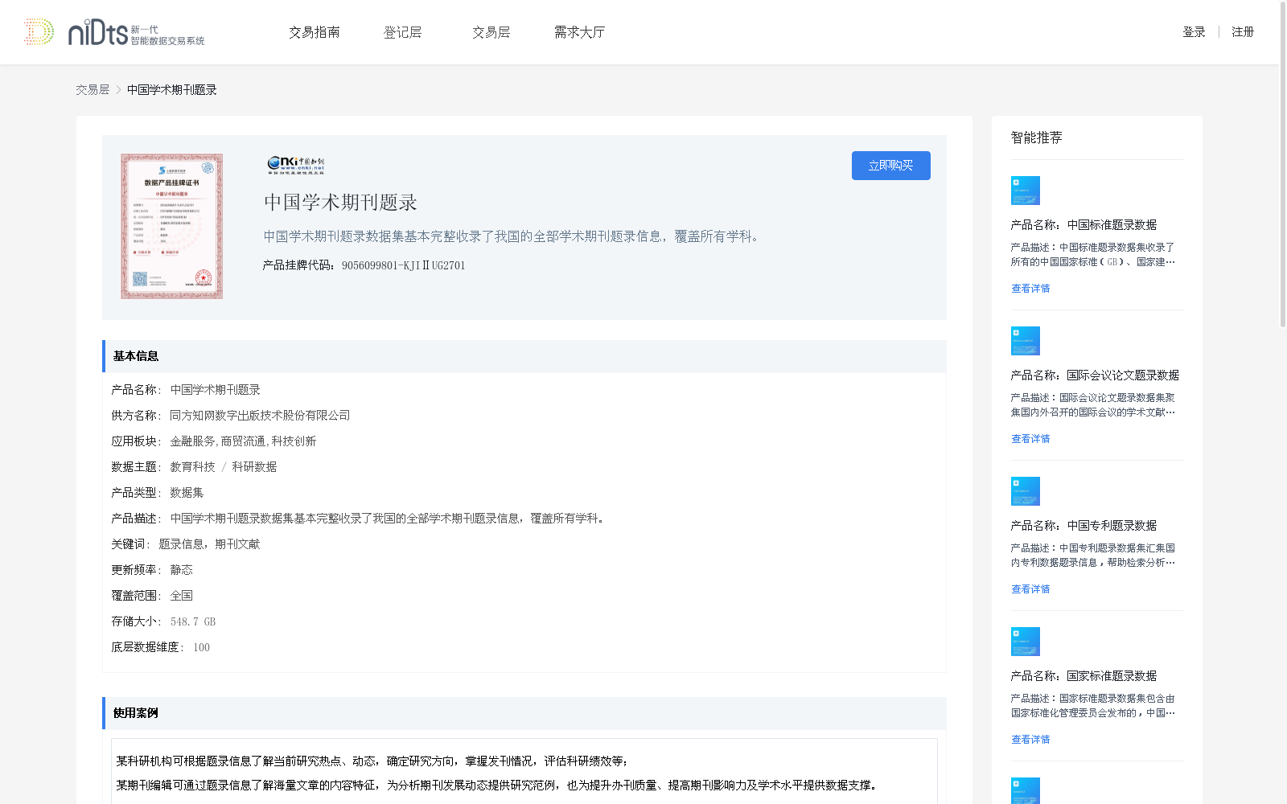Open the 登记层 menu

click(403, 32)
